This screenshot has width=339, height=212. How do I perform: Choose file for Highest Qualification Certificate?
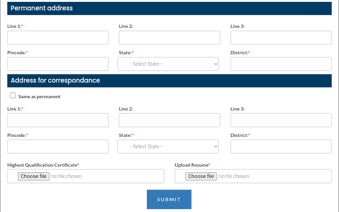coord(33,176)
